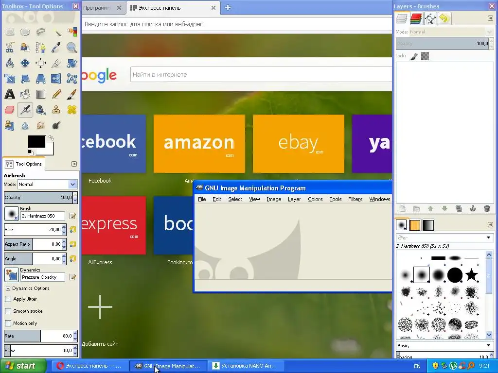The width and height of the screenshot is (498, 373).
Task: Select the Dodge/Burn tool
Action: coord(56,125)
